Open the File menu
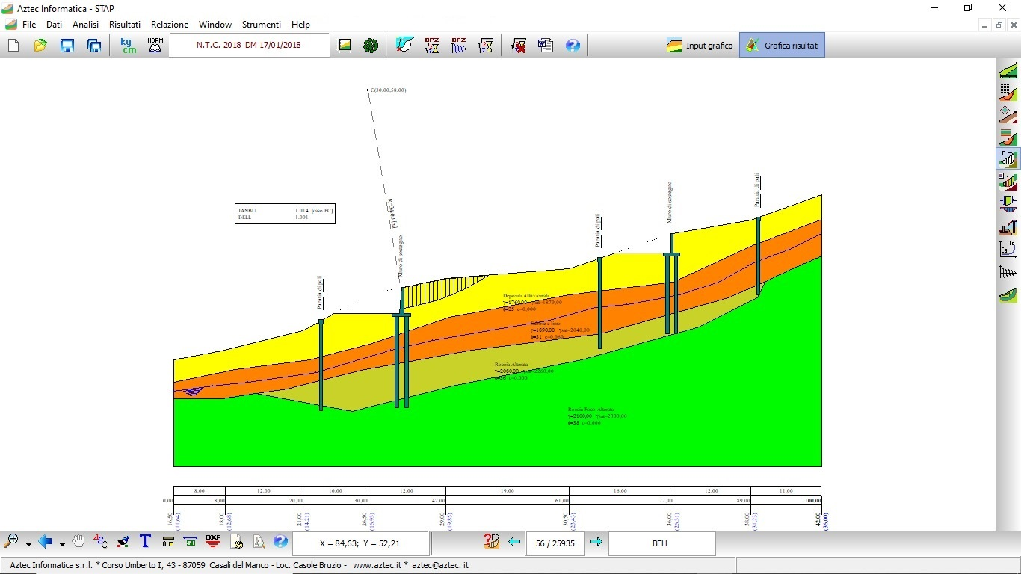The image size is (1021, 574). coord(29,25)
